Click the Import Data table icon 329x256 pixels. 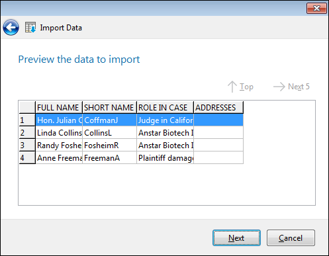click(x=30, y=28)
